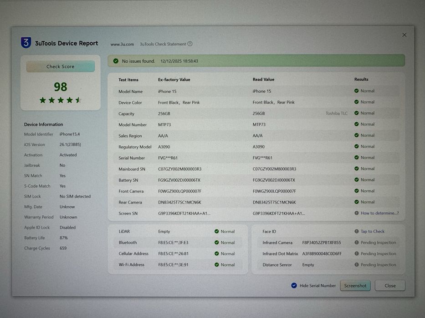The image size is (425, 318).
Task: Click the Toshiba TLC label
Action: pos(336,113)
